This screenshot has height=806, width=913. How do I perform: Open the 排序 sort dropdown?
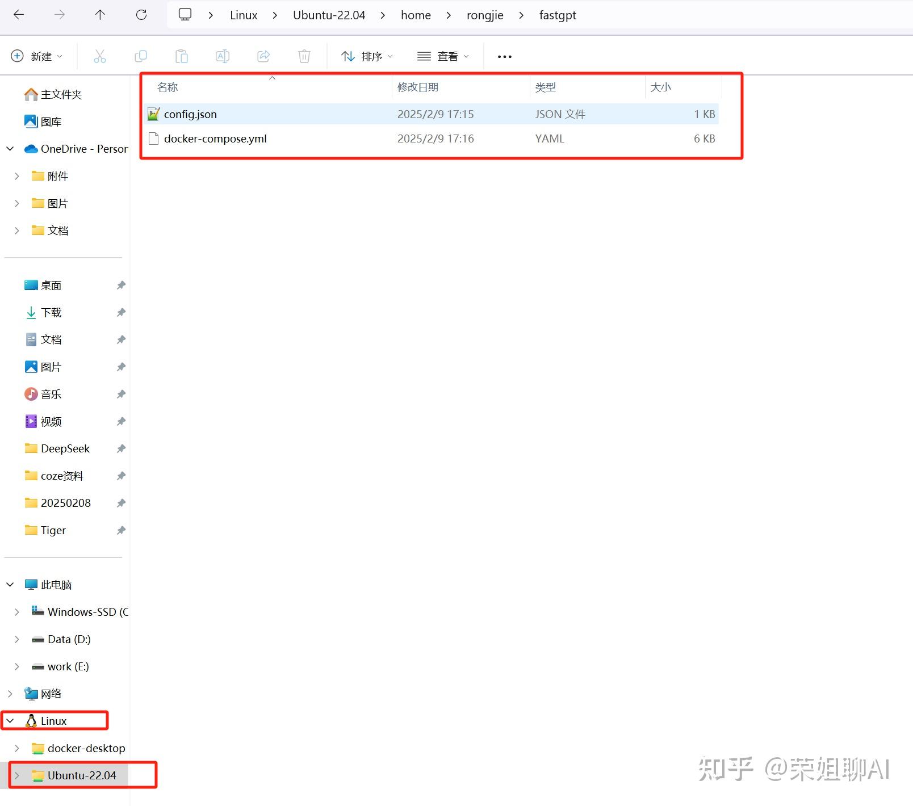367,56
